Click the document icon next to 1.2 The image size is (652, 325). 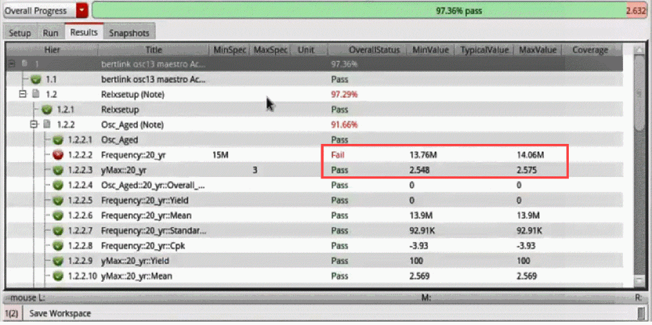pos(36,95)
